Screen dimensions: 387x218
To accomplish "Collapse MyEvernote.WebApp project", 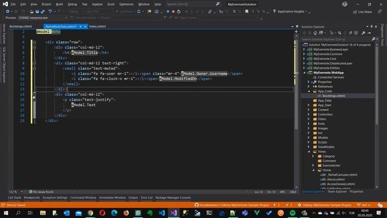I will [304, 73].
